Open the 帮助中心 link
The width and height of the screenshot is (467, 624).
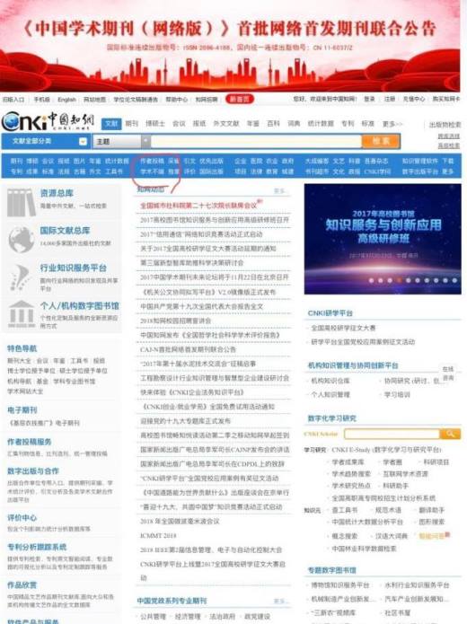coord(176,100)
